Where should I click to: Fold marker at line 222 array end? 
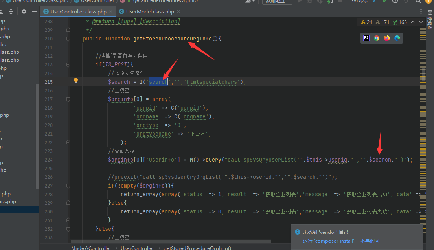tap(68, 142)
